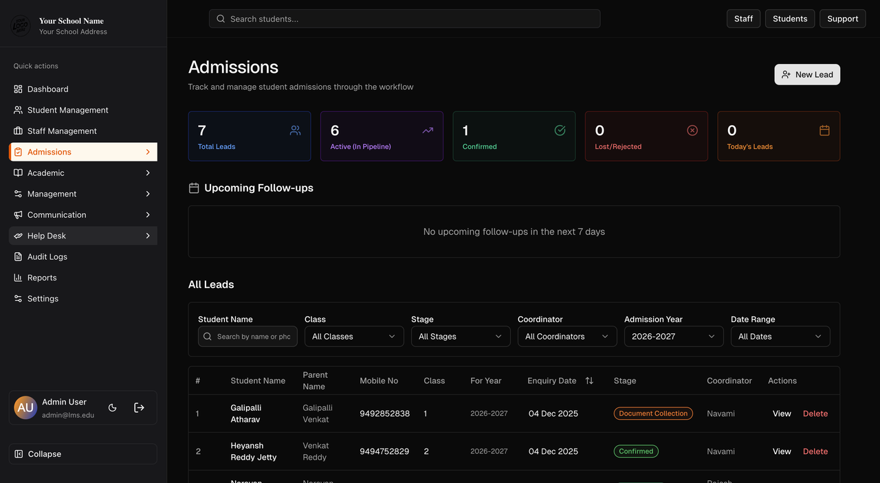Click the people icon on Total Leads card
Screen dimensions: 880x483
pyautogui.click(x=295, y=131)
